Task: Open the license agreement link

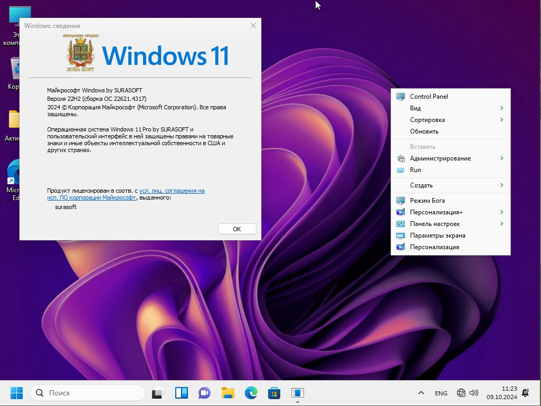Action: 172,191
